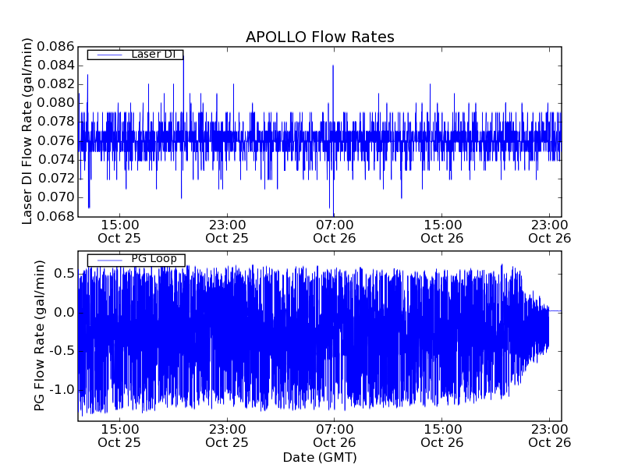Screen dimensions: 624x468
Task: Click the -1.0 tick on PG Flow axis
Action: [62, 389]
